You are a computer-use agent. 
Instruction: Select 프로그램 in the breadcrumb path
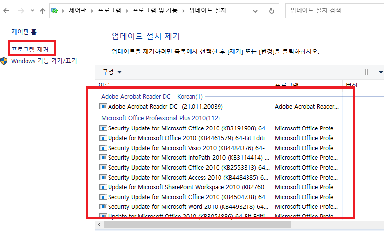pos(109,10)
